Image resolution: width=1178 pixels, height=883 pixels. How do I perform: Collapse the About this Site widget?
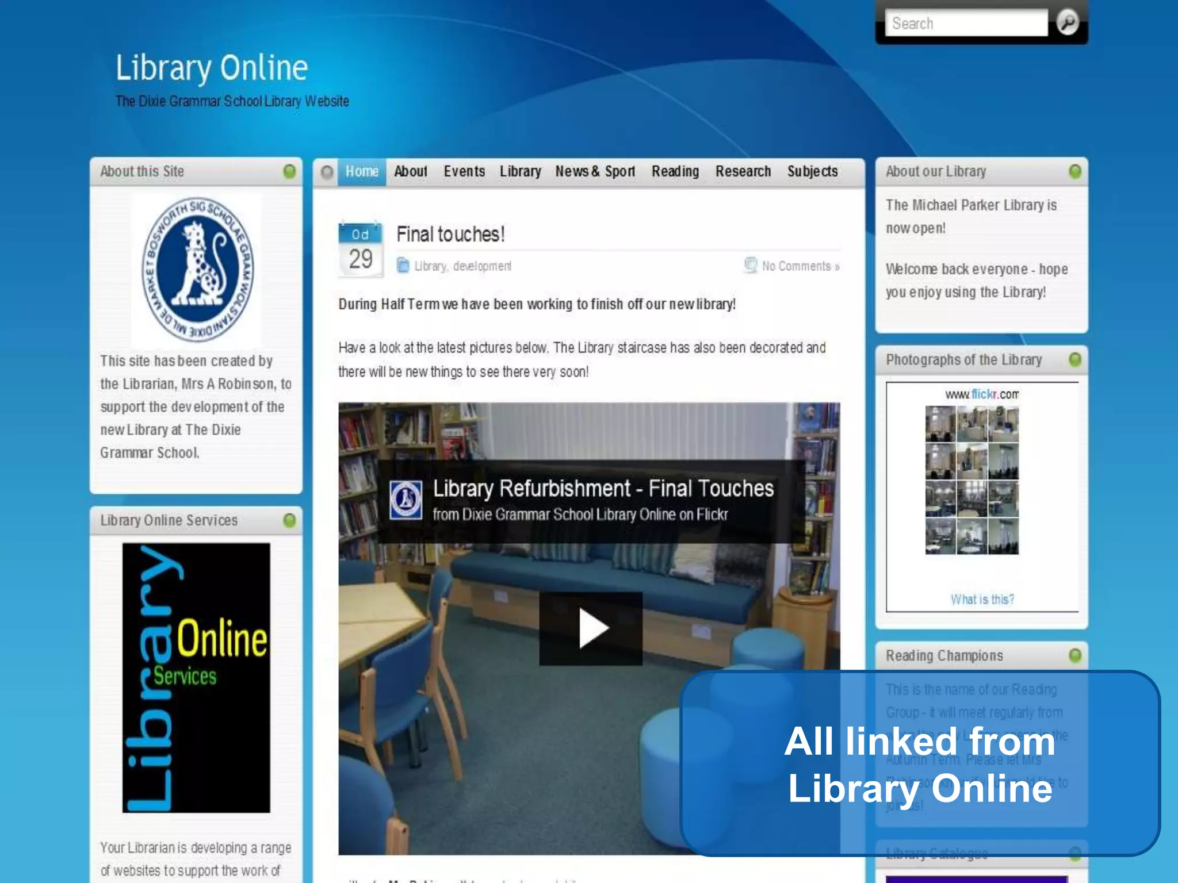coord(289,171)
